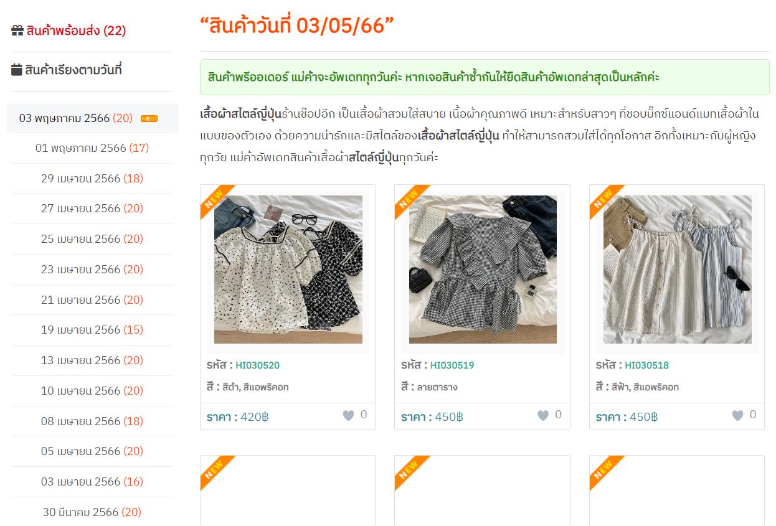Click the calendar icon beside สินค้าเรียงตามวันที่
This screenshot has width=776, height=526.
pos(17,70)
